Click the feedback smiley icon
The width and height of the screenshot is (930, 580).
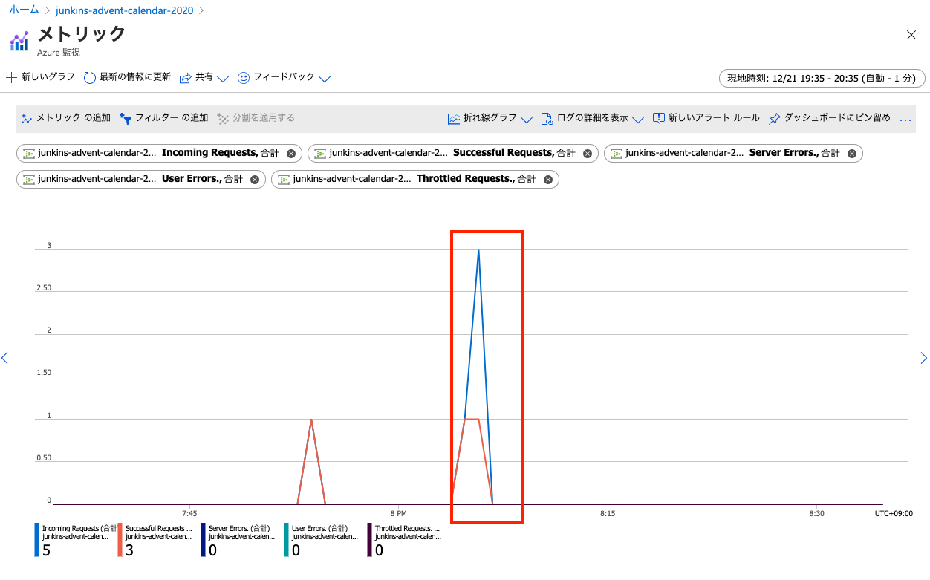pyautogui.click(x=244, y=78)
